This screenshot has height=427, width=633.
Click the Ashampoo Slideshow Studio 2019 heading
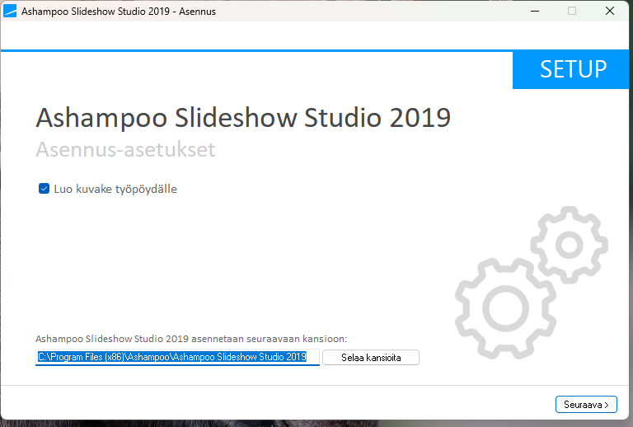(243, 118)
